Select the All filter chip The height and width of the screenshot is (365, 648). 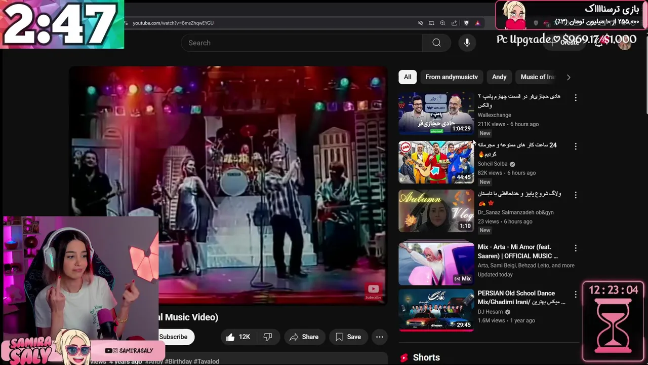pyautogui.click(x=408, y=77)
